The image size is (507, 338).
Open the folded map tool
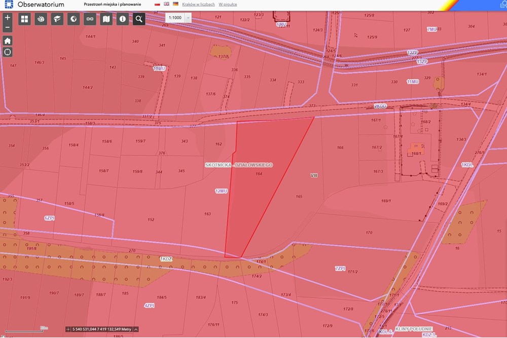click(x=106, y=19)
